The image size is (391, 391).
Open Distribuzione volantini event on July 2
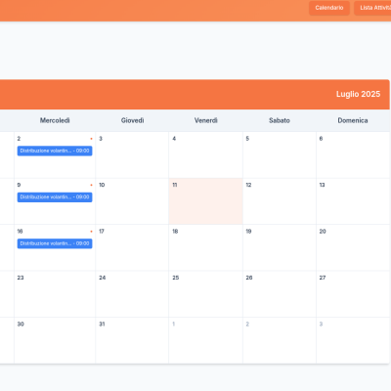coord(55,151)
